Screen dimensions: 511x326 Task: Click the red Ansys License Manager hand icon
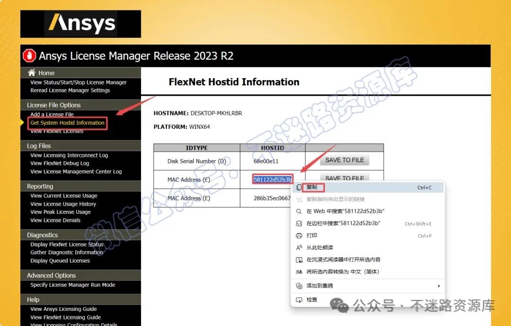[29, 56]
